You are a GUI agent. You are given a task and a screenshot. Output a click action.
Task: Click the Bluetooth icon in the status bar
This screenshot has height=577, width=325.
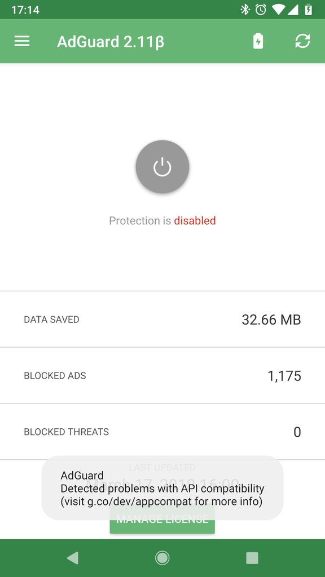[244, 9]
